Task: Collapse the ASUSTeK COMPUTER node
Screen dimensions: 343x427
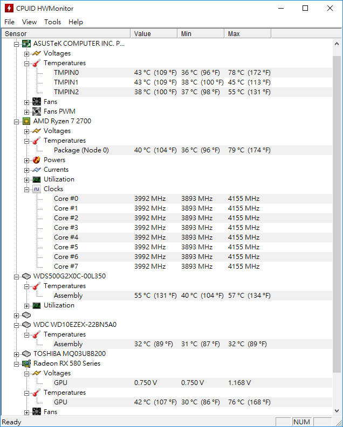Action: tap(16, 44)
